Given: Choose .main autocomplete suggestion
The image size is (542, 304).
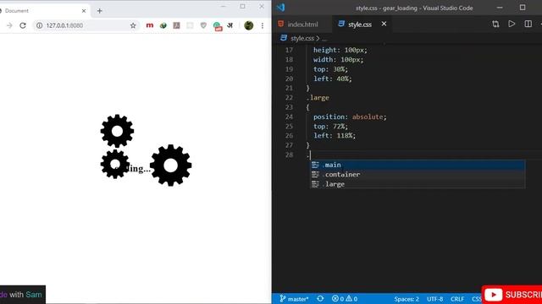Looking at the screenshot, I should [418, 166].
